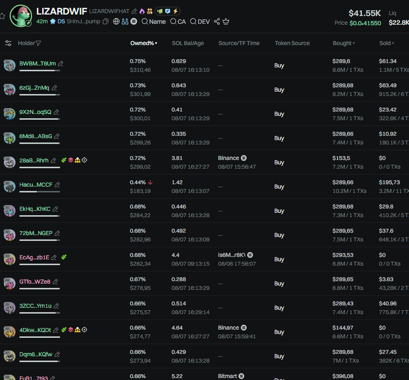409x380 pixels.
Task: Click the Source/TF Time column header
Action: coord(239,43)
